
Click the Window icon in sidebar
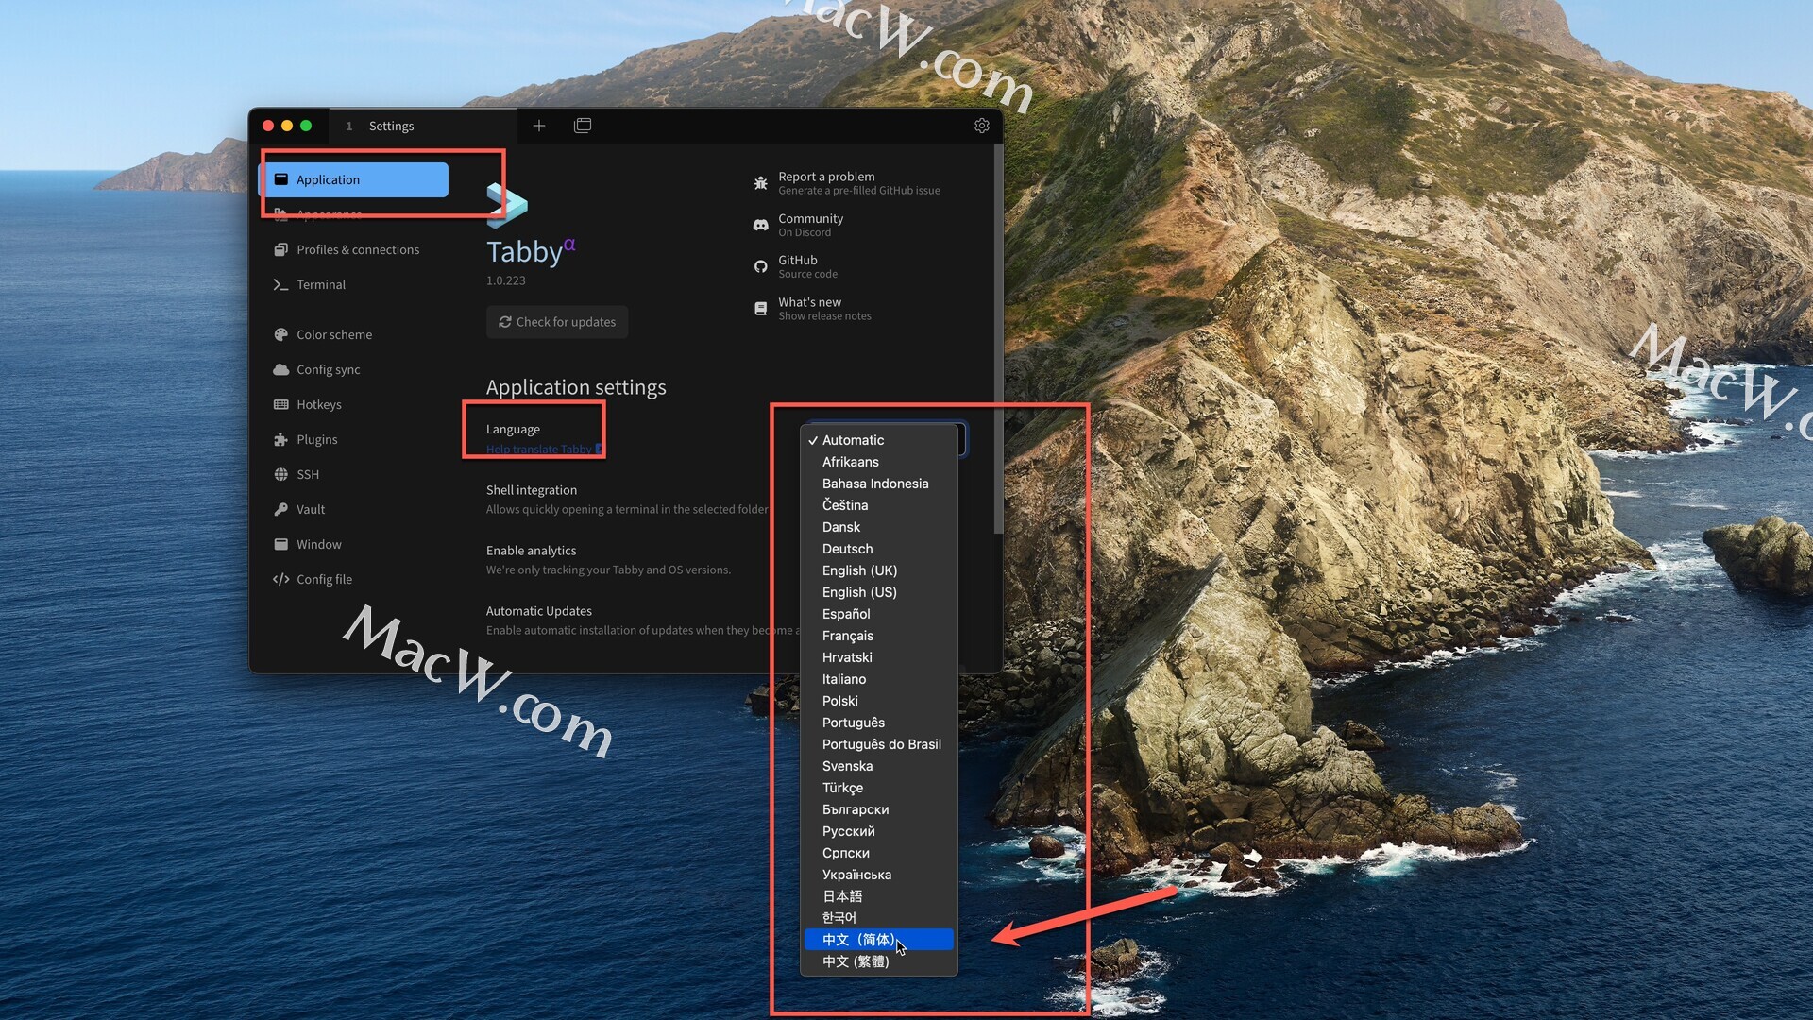(x=280, y=544)
